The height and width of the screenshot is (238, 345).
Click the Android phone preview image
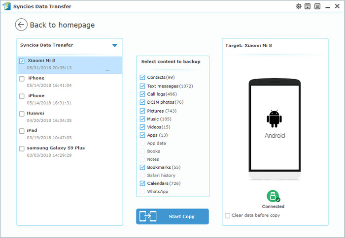(x=275, y=129)
